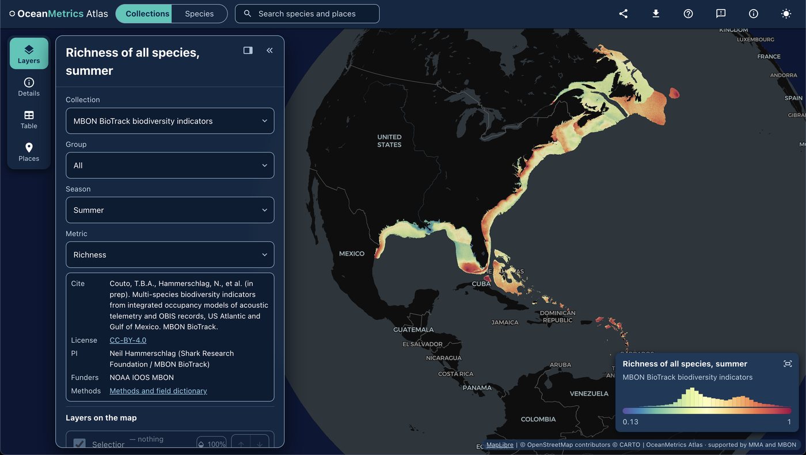Viewport: 806px width, 455px height.
Task: Open the feedback message icon
Action: (x=721, y=14)
